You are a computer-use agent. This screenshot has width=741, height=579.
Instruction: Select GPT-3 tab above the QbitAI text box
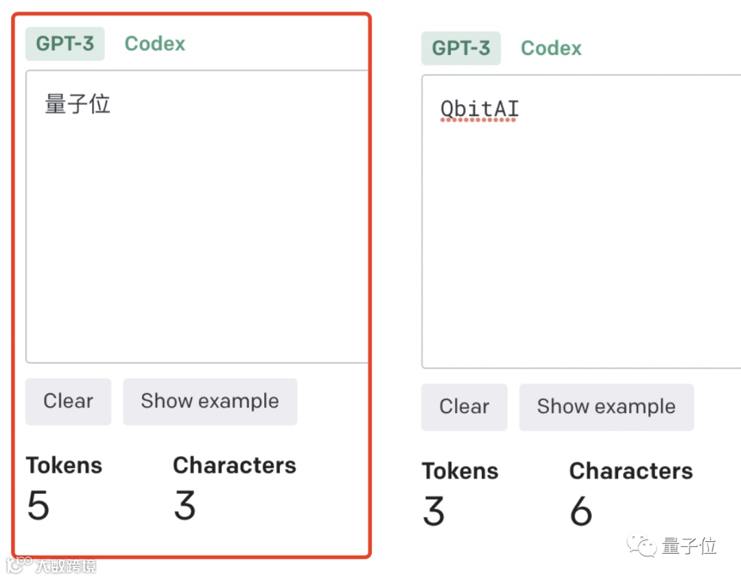click(x=461, y=49)
